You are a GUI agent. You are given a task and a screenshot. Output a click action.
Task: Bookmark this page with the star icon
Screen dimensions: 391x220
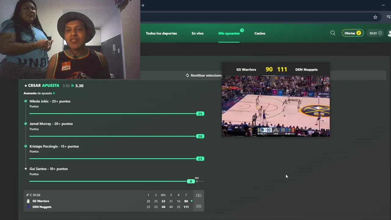[375, 17]
